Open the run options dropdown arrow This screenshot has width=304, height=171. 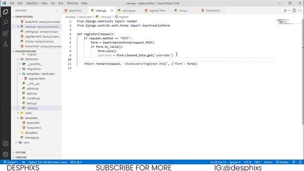pos(289,10)
